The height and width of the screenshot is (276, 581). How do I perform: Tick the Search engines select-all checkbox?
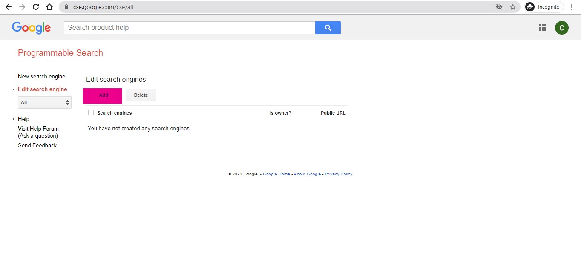click(x=91, y=113)
